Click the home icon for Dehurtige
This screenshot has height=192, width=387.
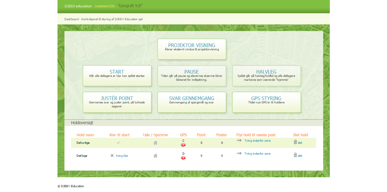click(155, 143)
